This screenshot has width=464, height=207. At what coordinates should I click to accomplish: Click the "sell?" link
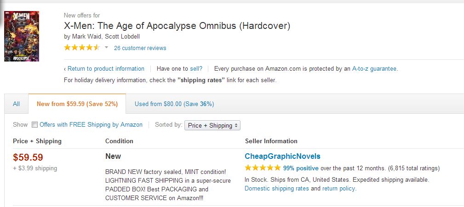[196, 69]
